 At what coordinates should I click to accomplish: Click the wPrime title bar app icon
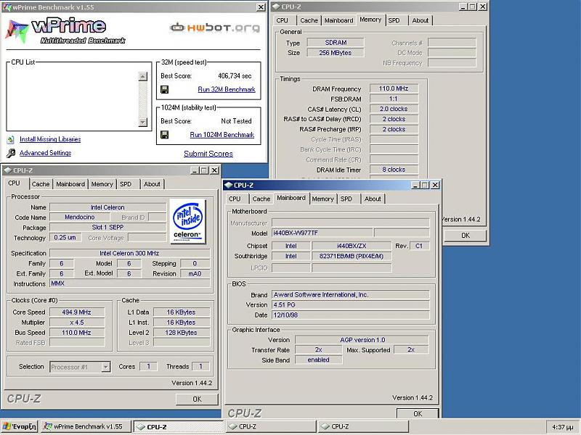coord(7,7)
